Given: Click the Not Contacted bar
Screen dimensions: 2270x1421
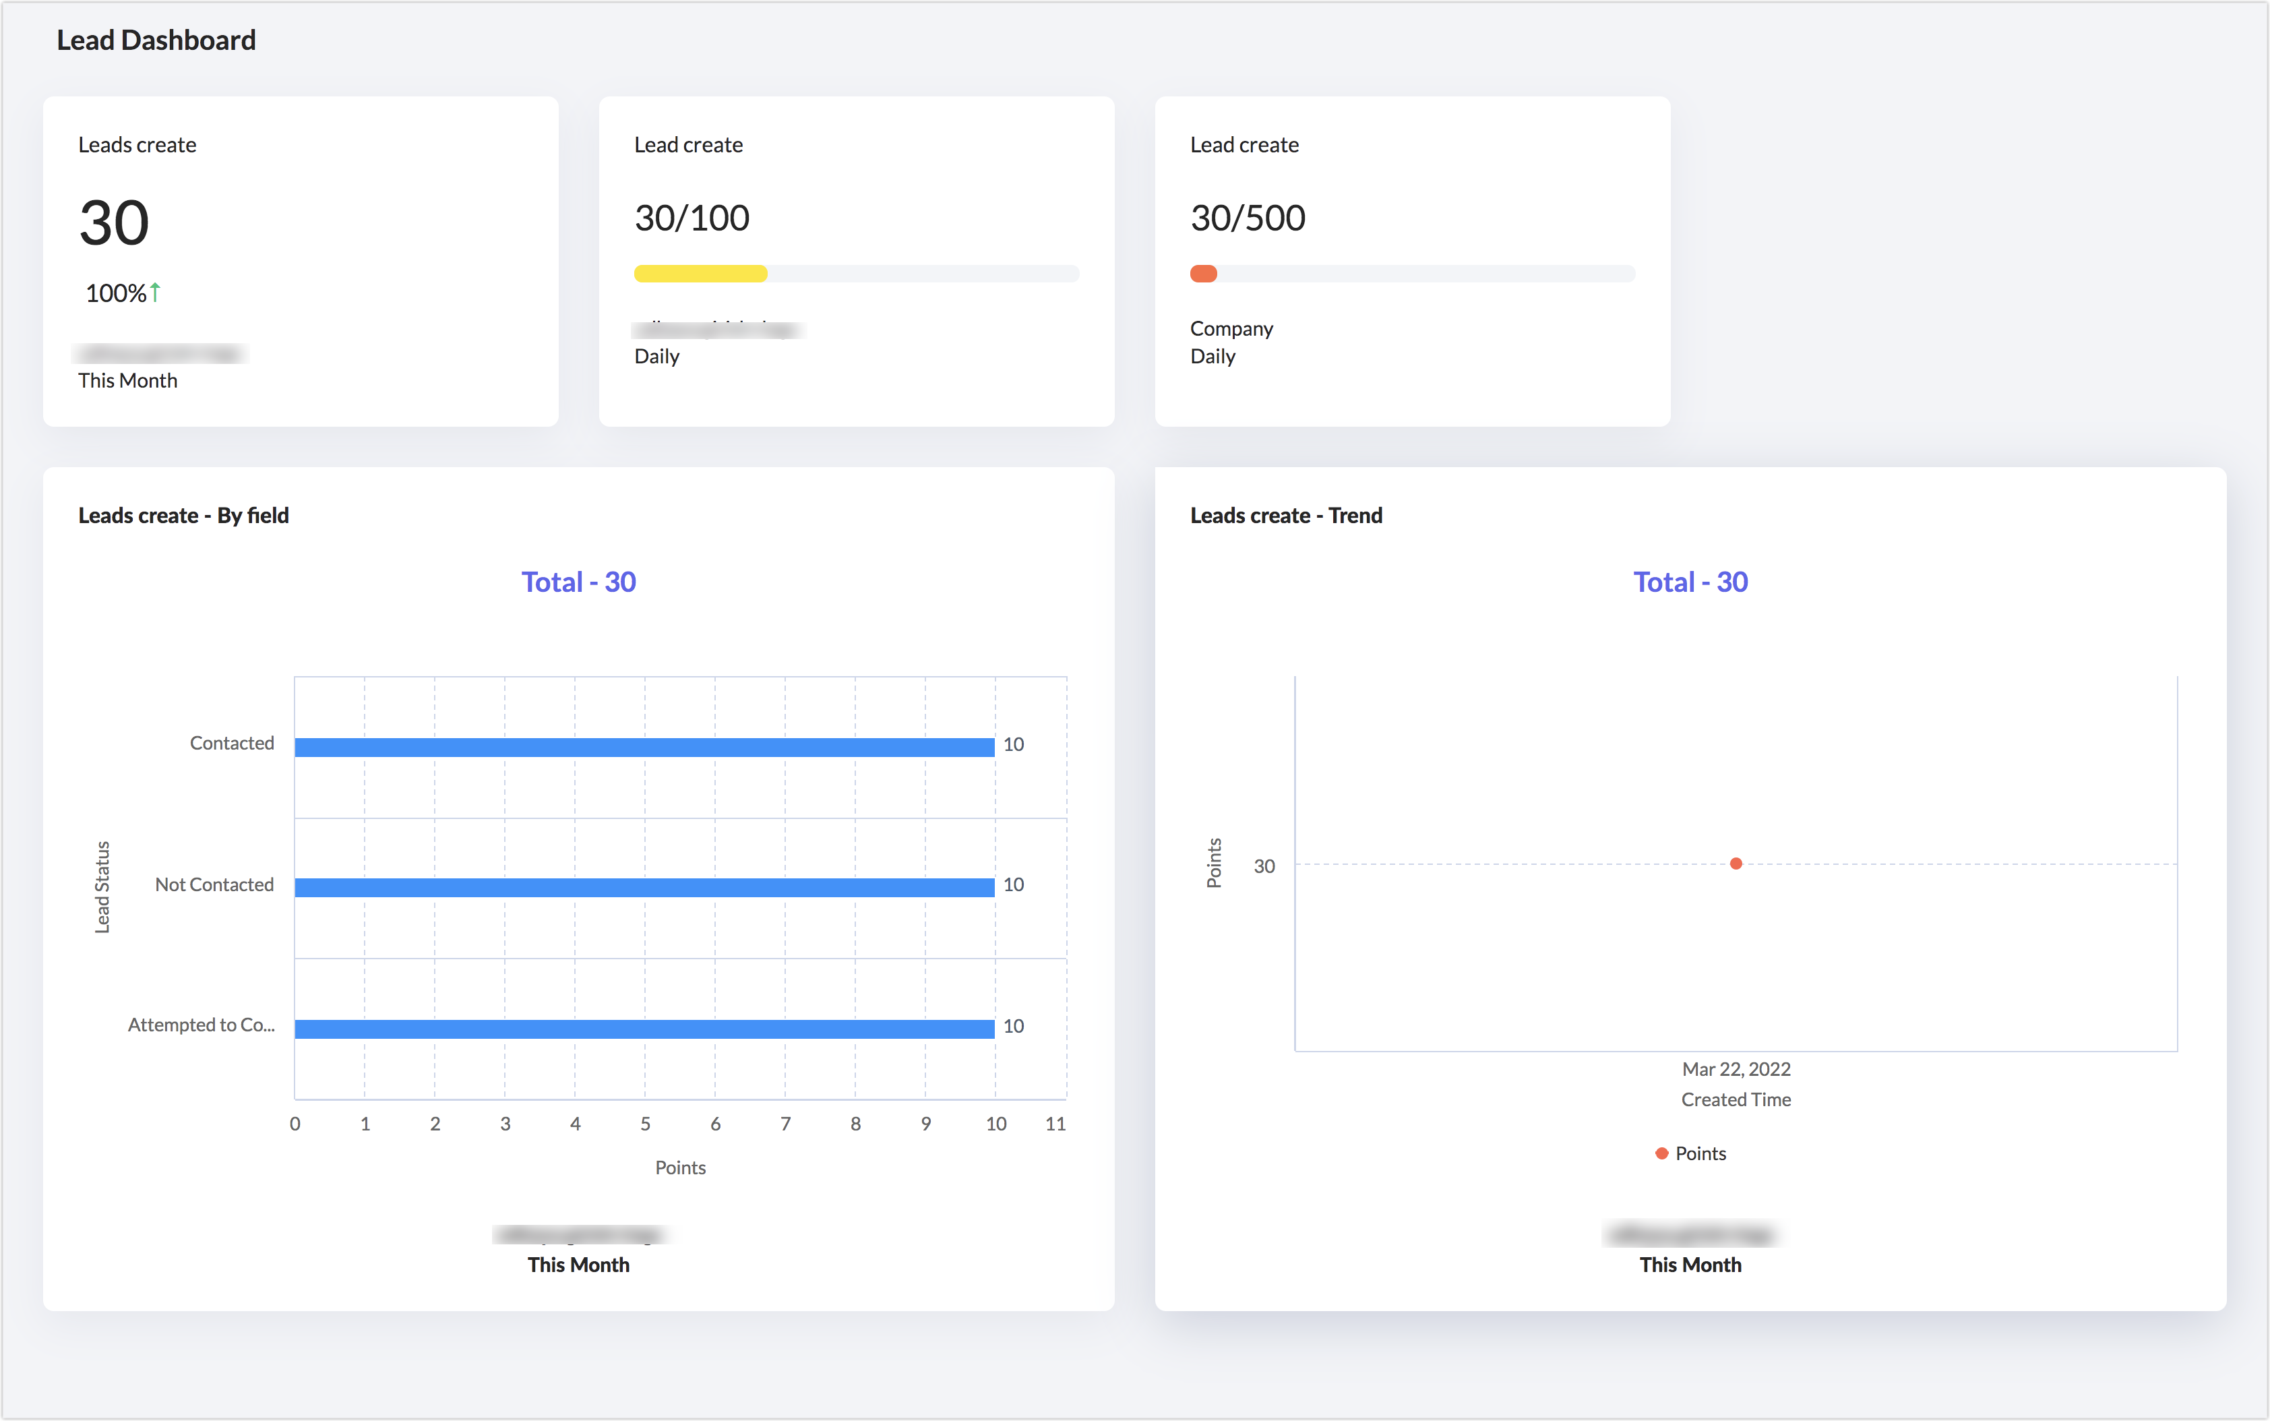Looking at the screenshot, I should pos(644,887).
